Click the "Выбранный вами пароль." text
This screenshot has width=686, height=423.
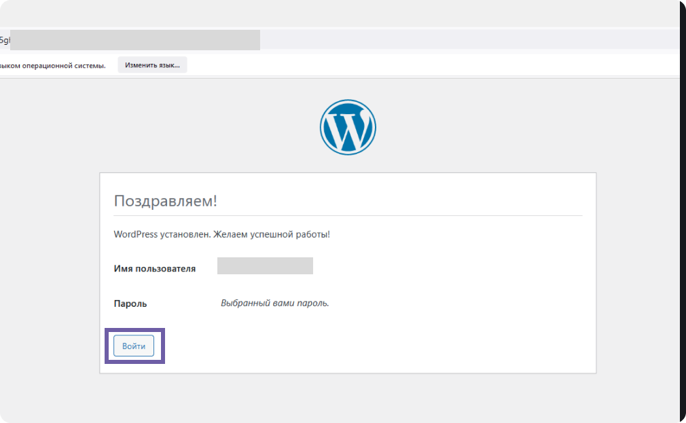(x=274, y=303)
